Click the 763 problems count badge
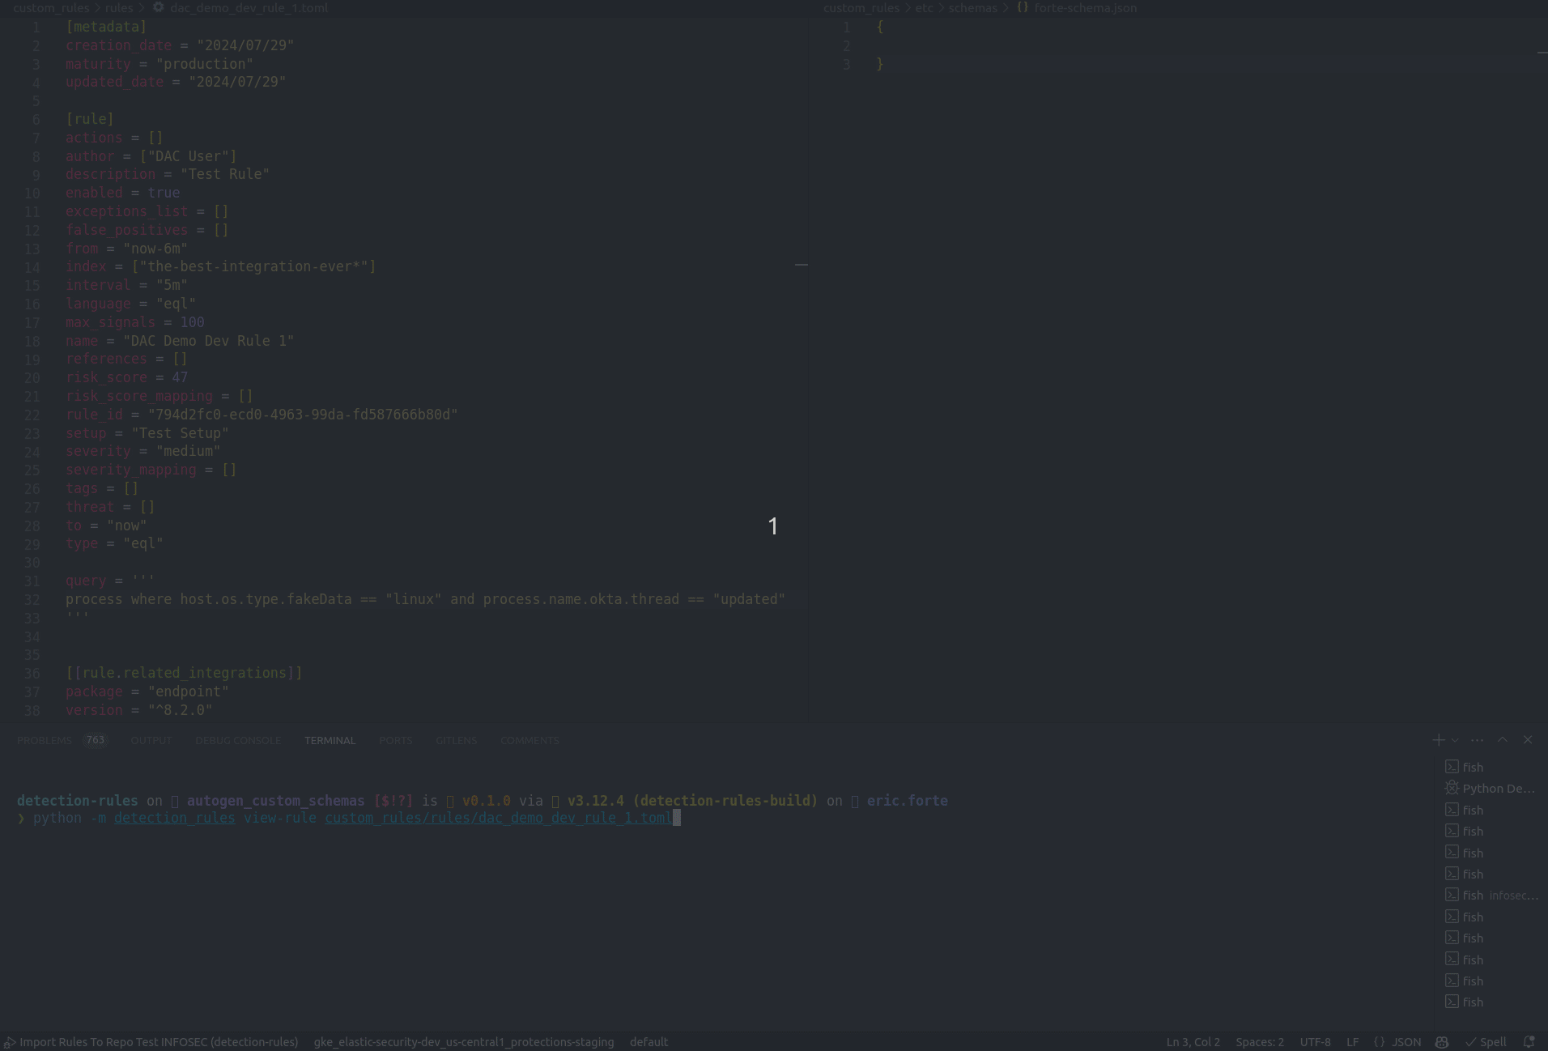 tap(96, 740)
